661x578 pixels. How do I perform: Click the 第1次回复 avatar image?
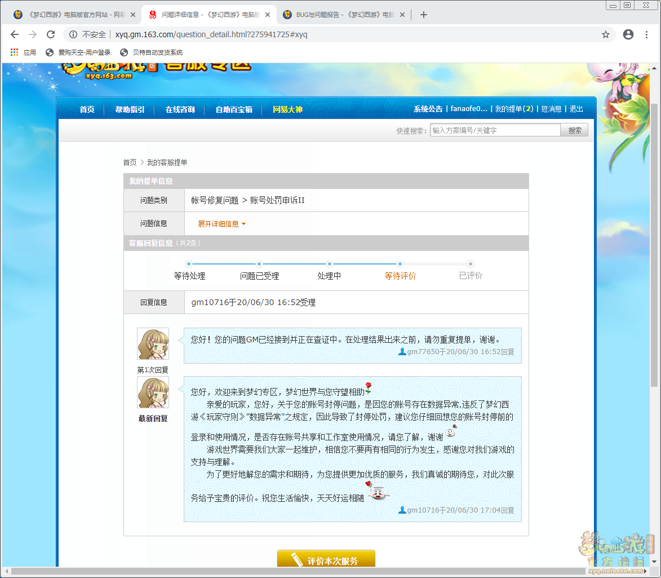pos(153,344)
